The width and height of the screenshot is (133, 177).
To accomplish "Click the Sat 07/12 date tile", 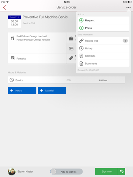I will coord(14,22).
